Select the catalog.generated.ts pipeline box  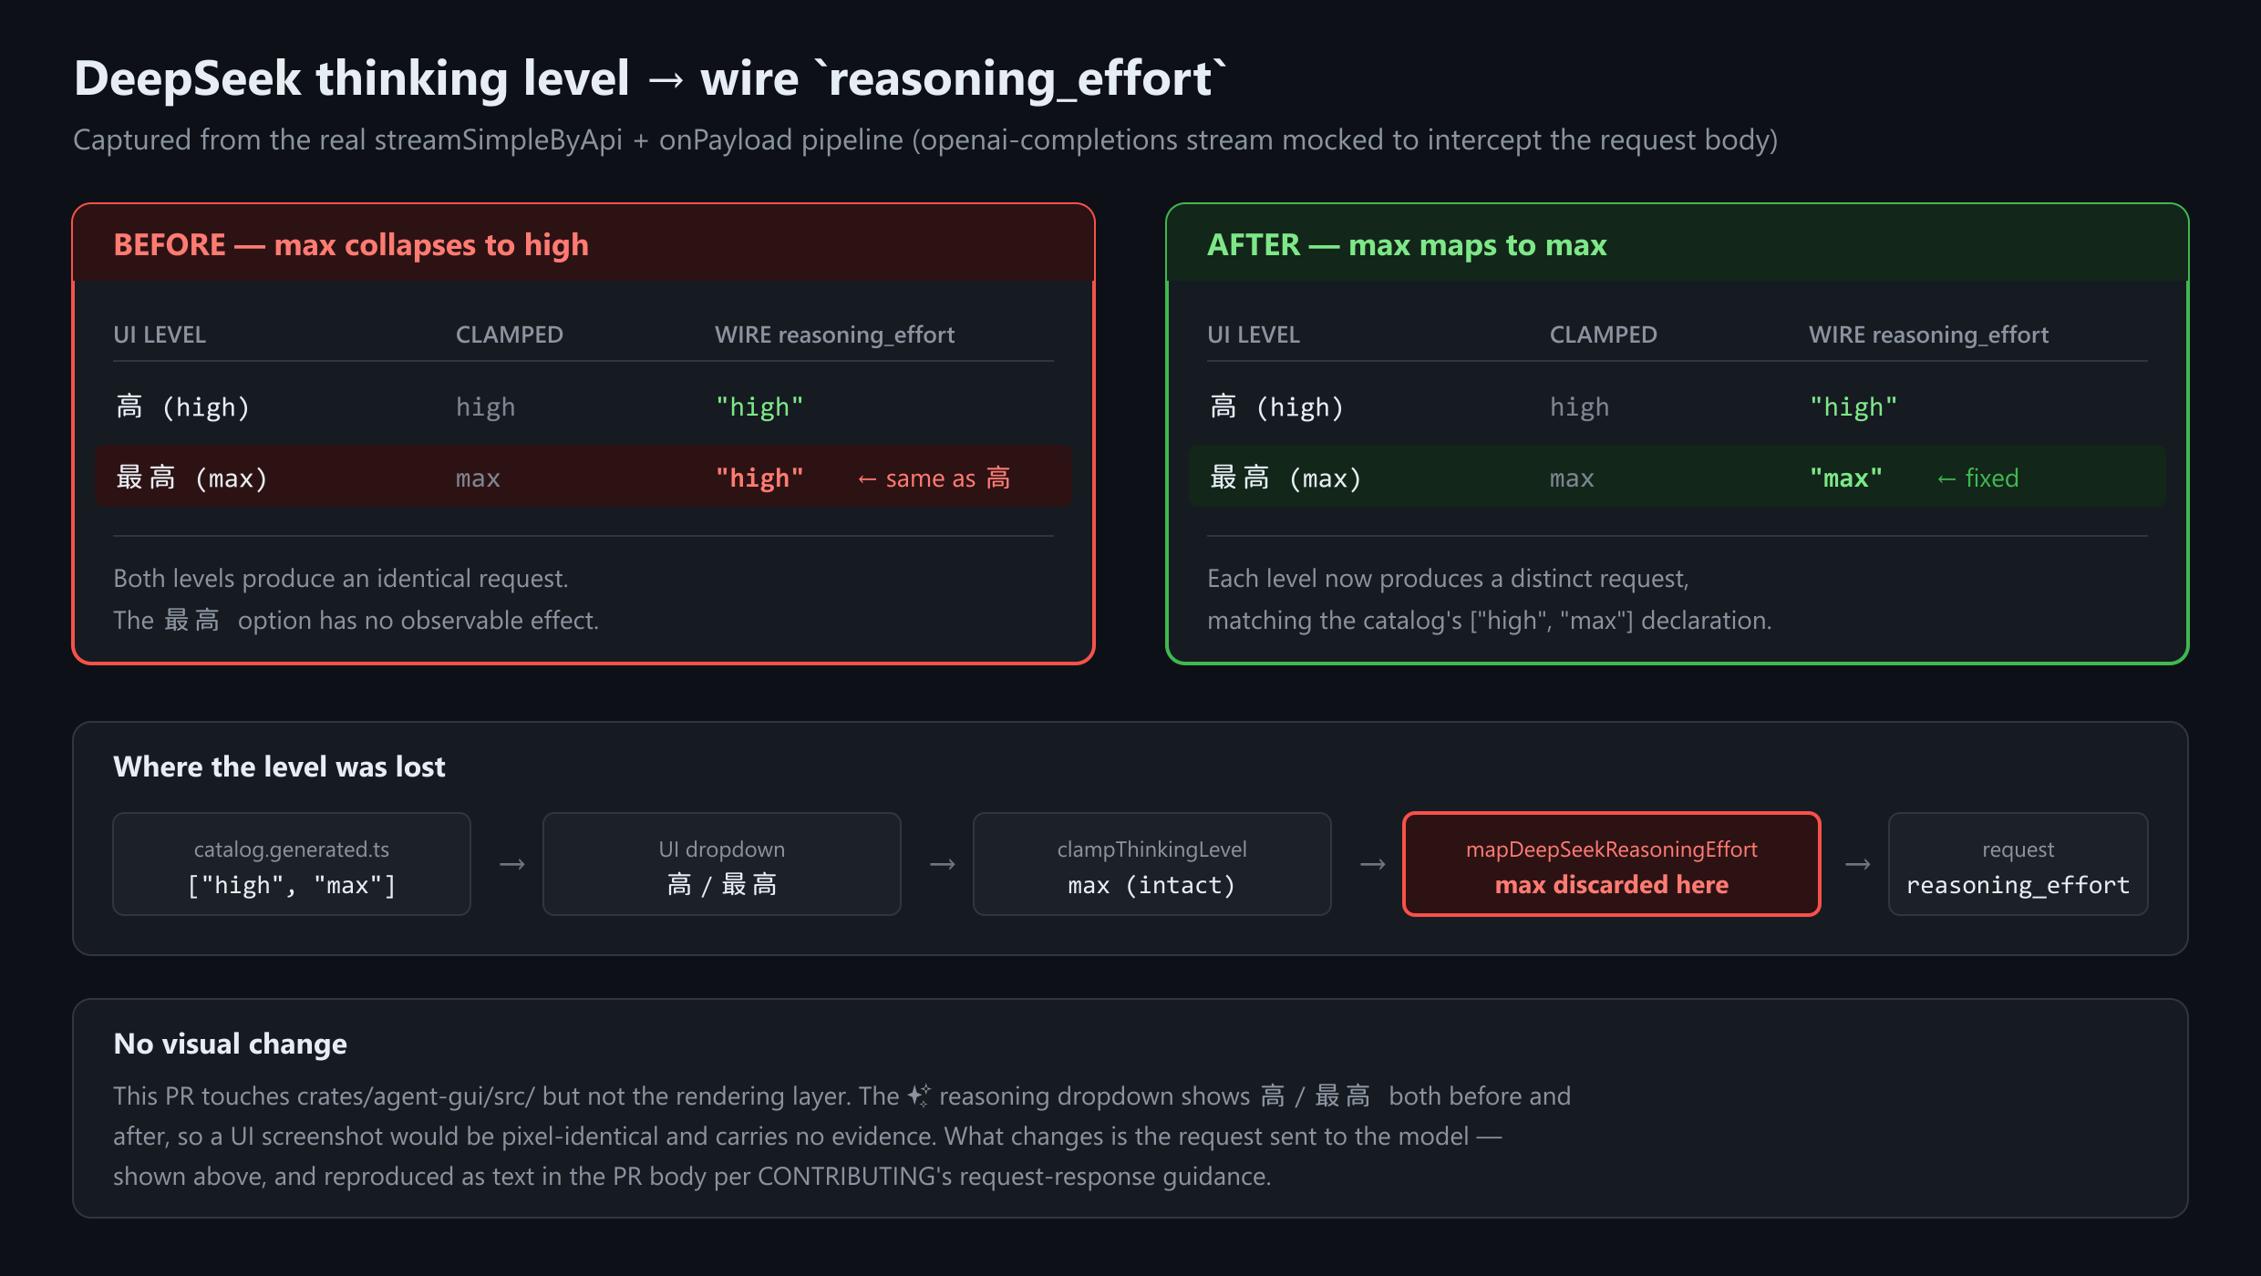292,864
